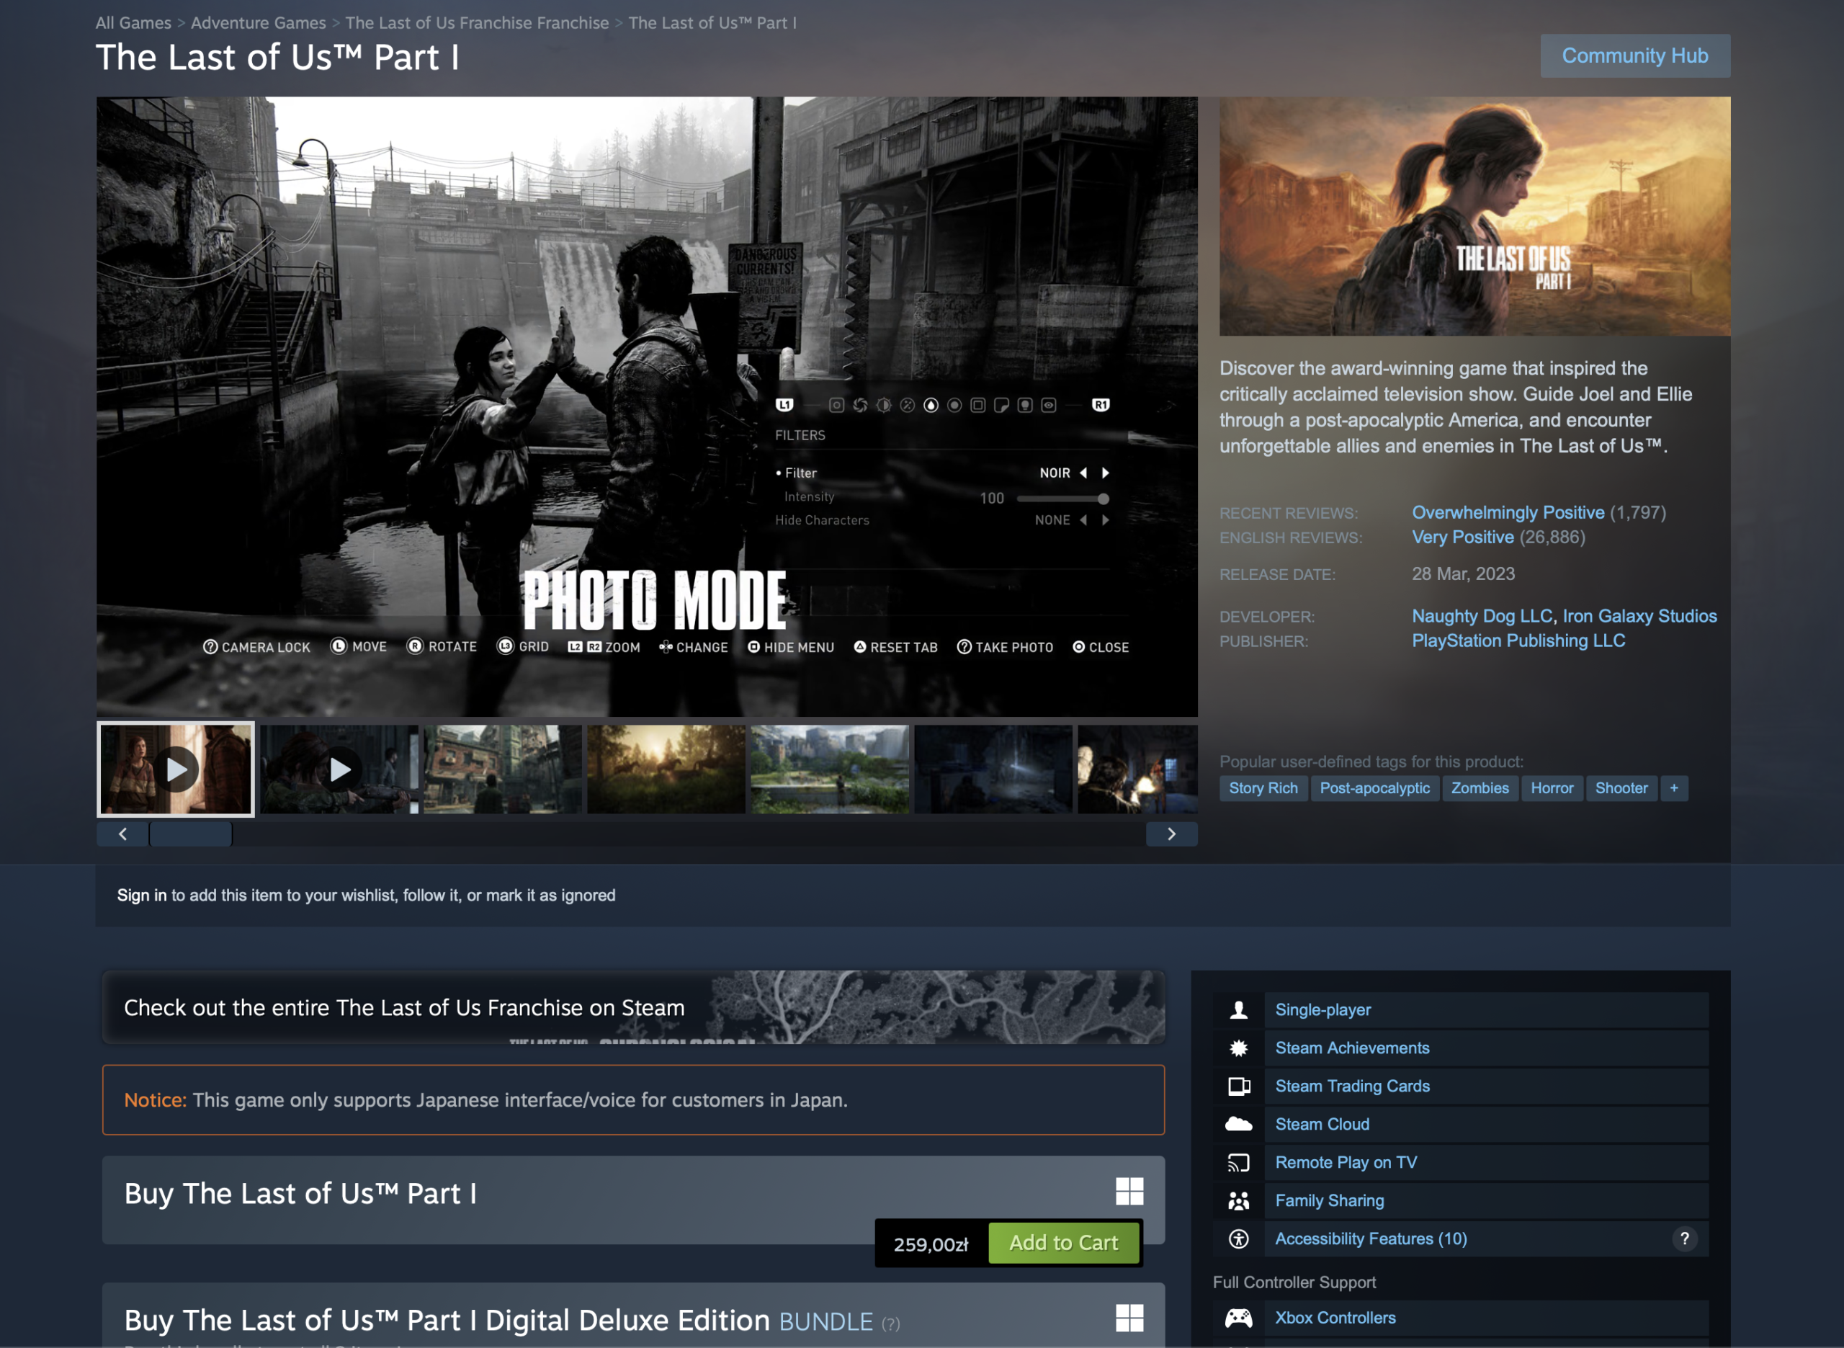Click the Buy The Last of Us Part I heading
The width and height of the screenshot is (1844, 1348).
[300, 1194]
